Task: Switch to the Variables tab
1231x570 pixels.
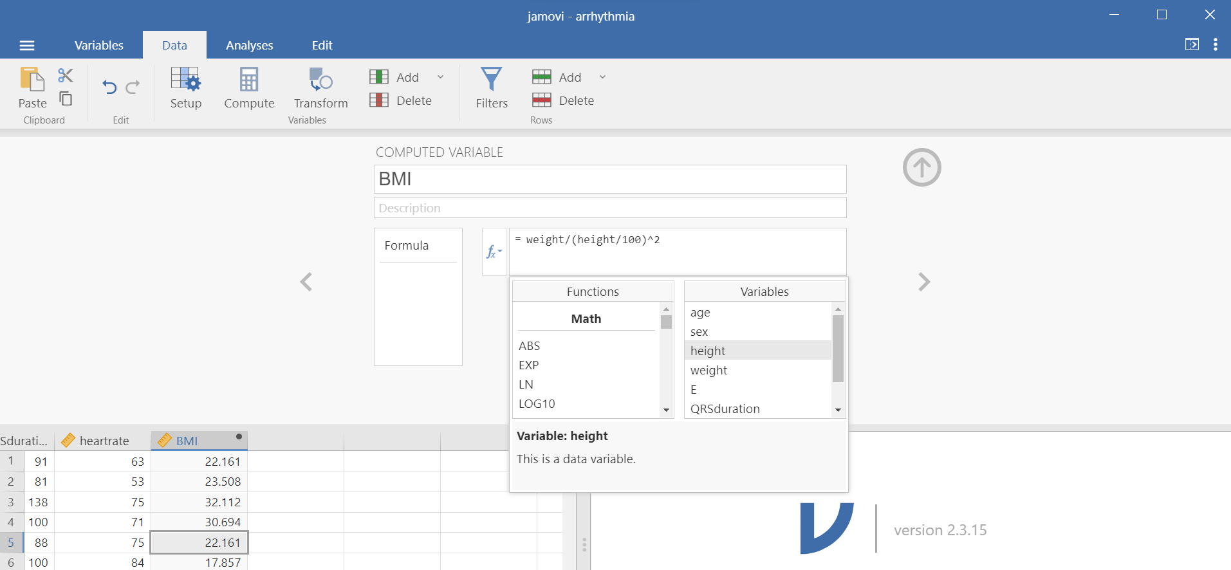Action: click(98, 45)
